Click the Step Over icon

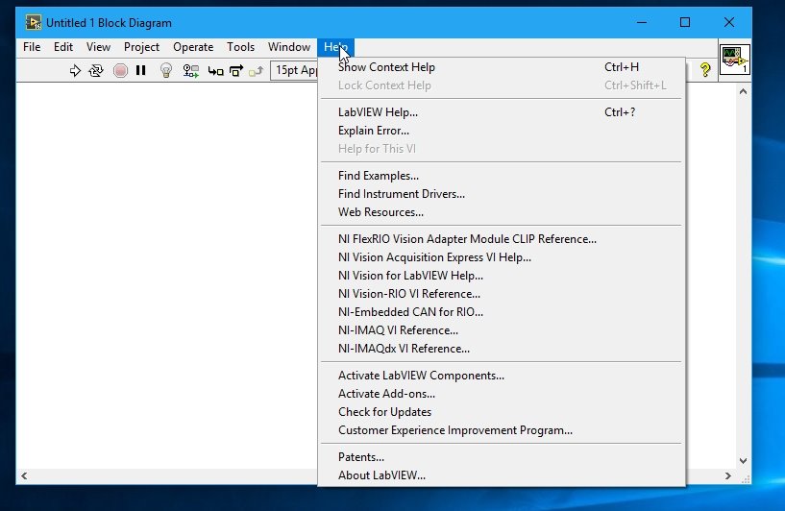tap(235, 70)
